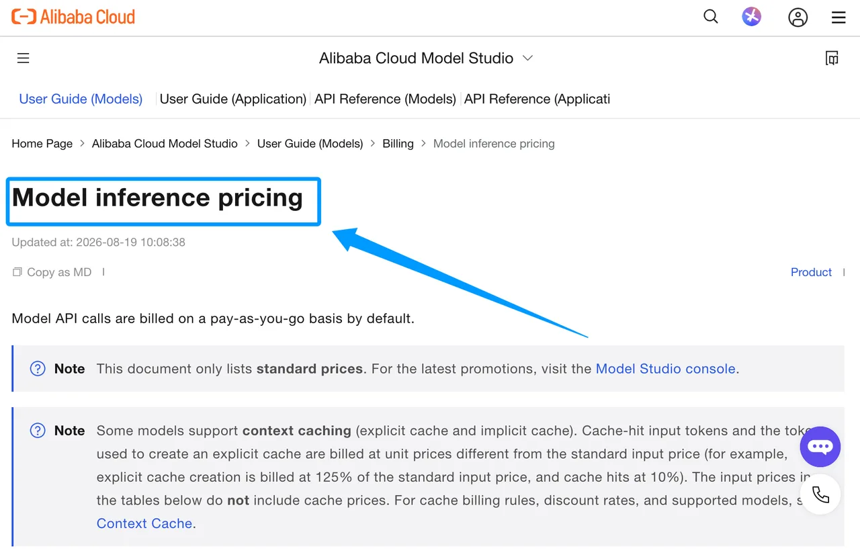Open the API Reference (Models) tab
This screenshot has width=860, height=559.
coord(386,99)
